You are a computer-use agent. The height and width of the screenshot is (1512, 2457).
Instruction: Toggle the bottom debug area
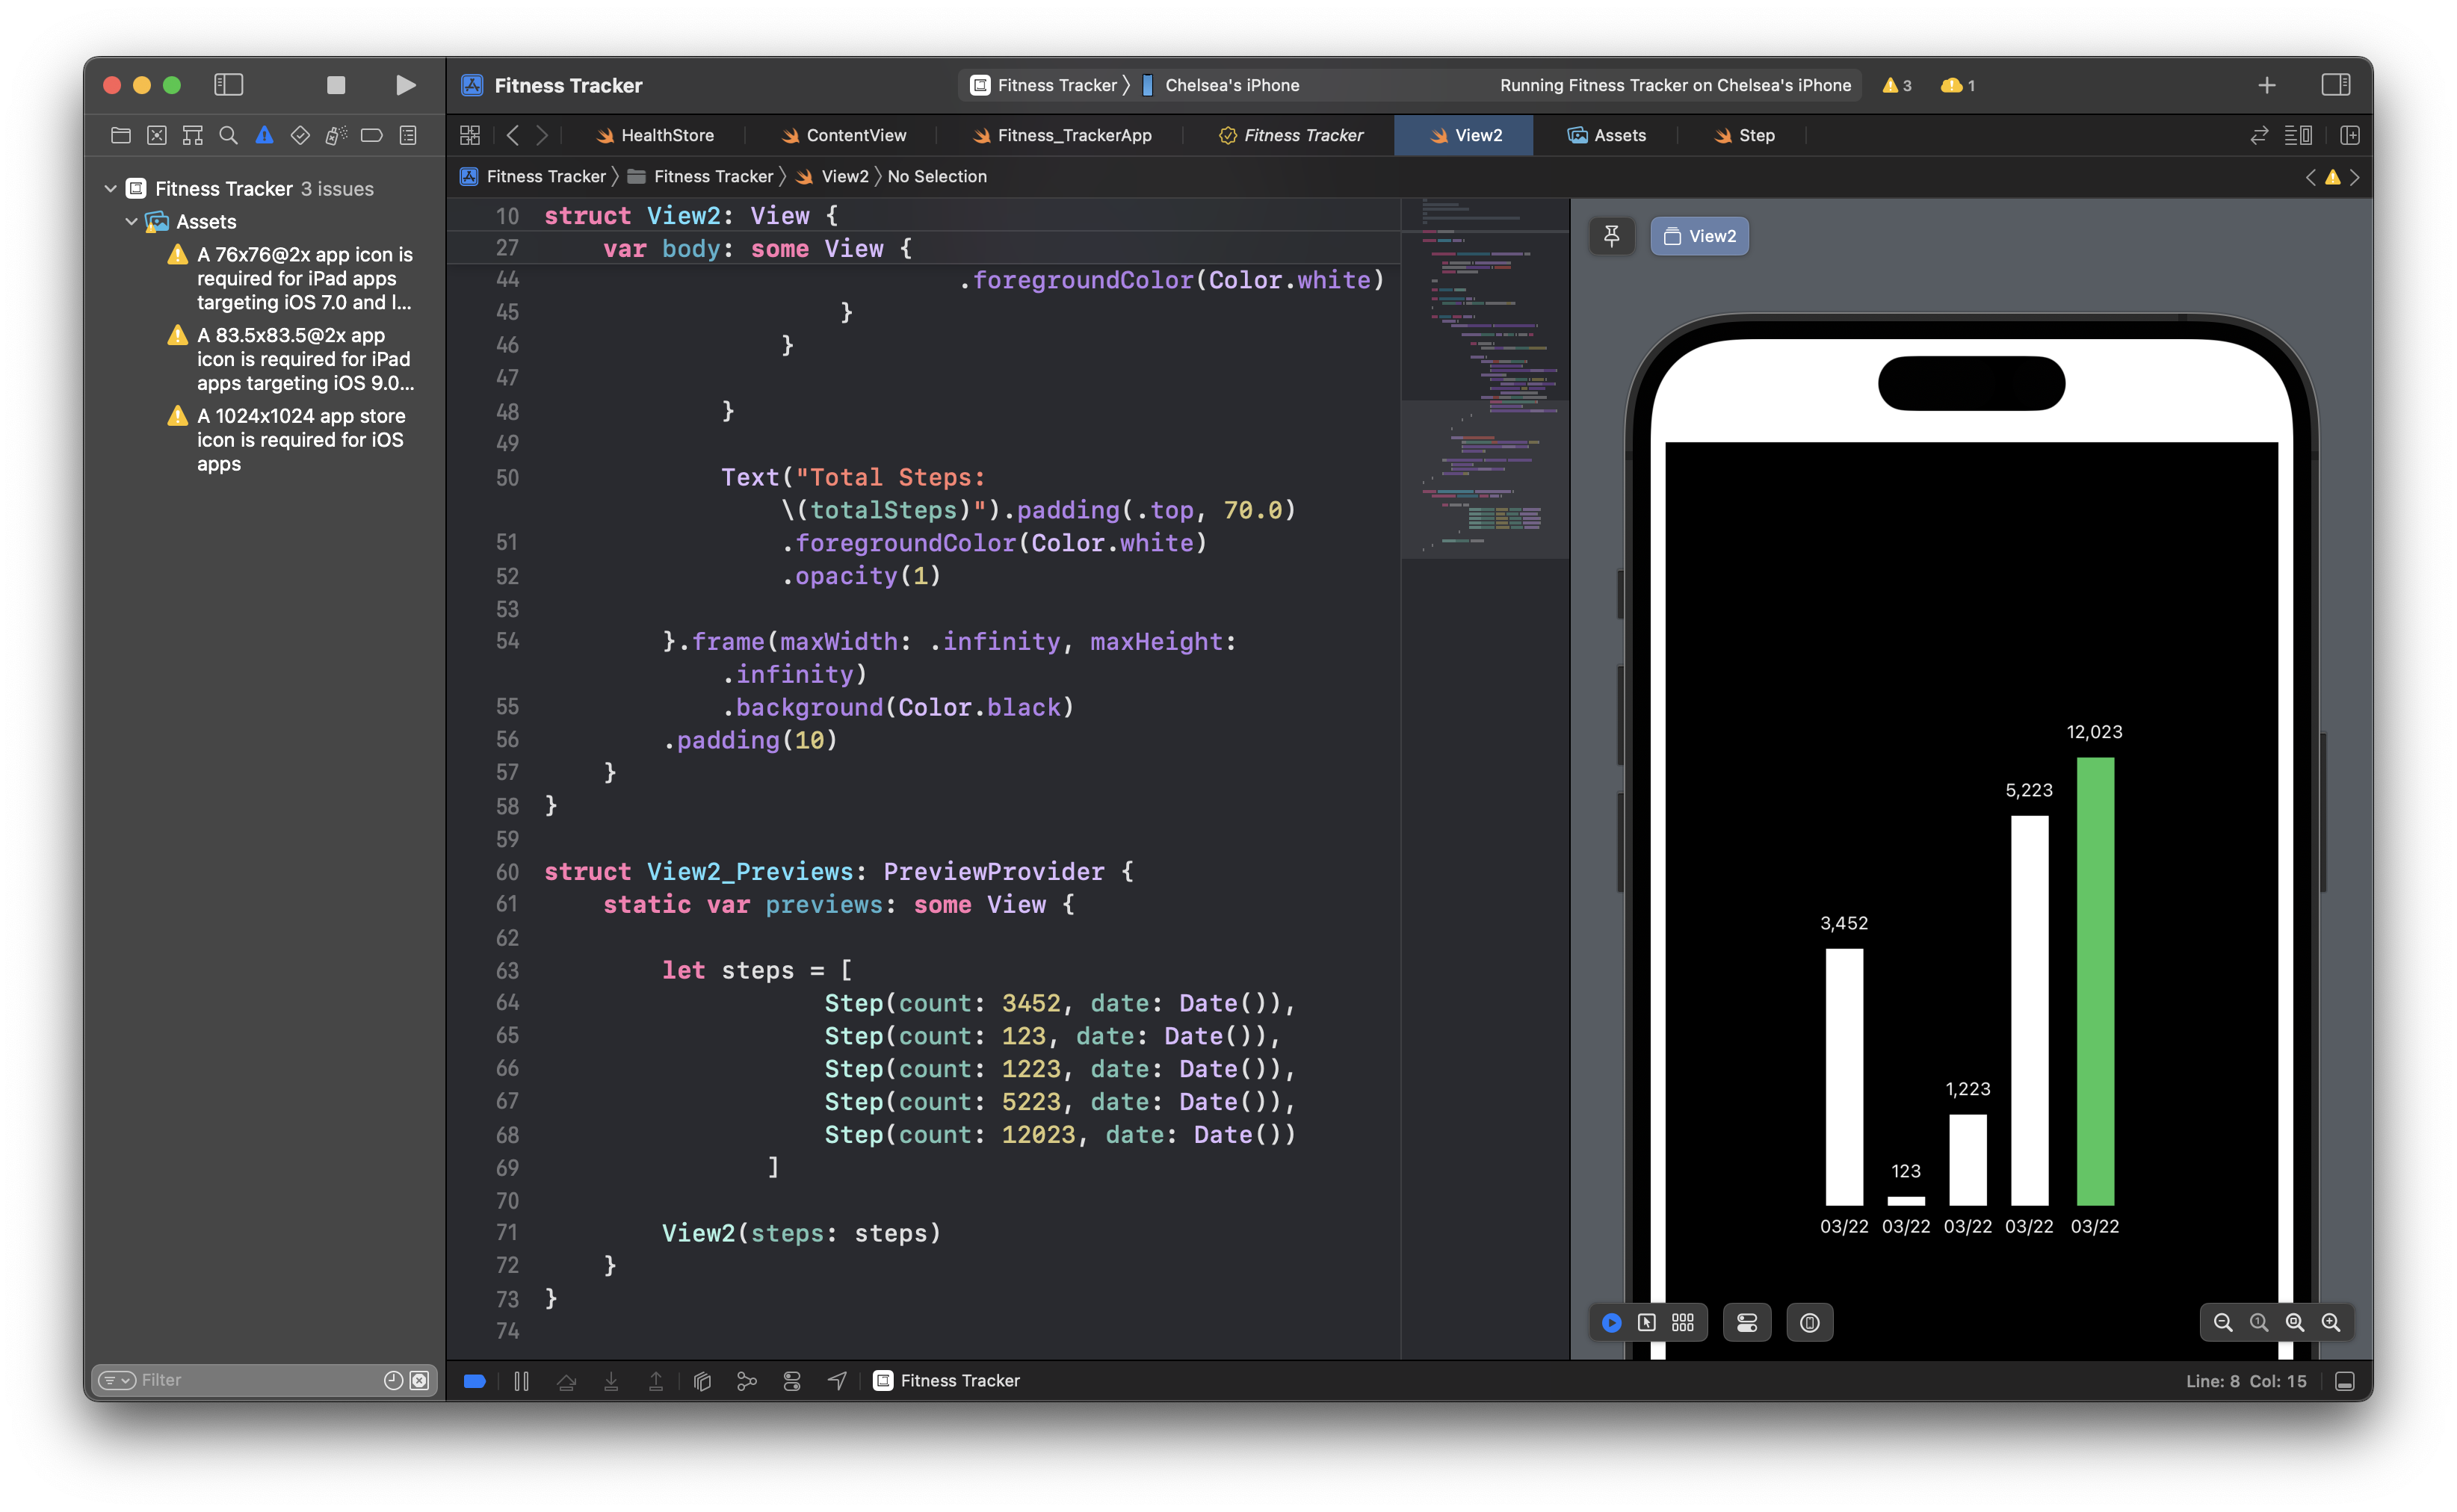(x=2345, y=1380)
